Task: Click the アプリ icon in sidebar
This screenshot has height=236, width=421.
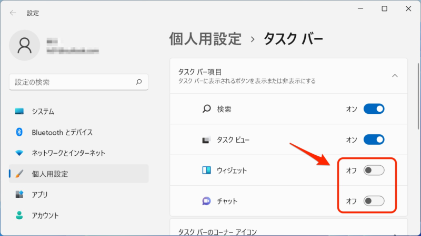Action: click(19, 194)
